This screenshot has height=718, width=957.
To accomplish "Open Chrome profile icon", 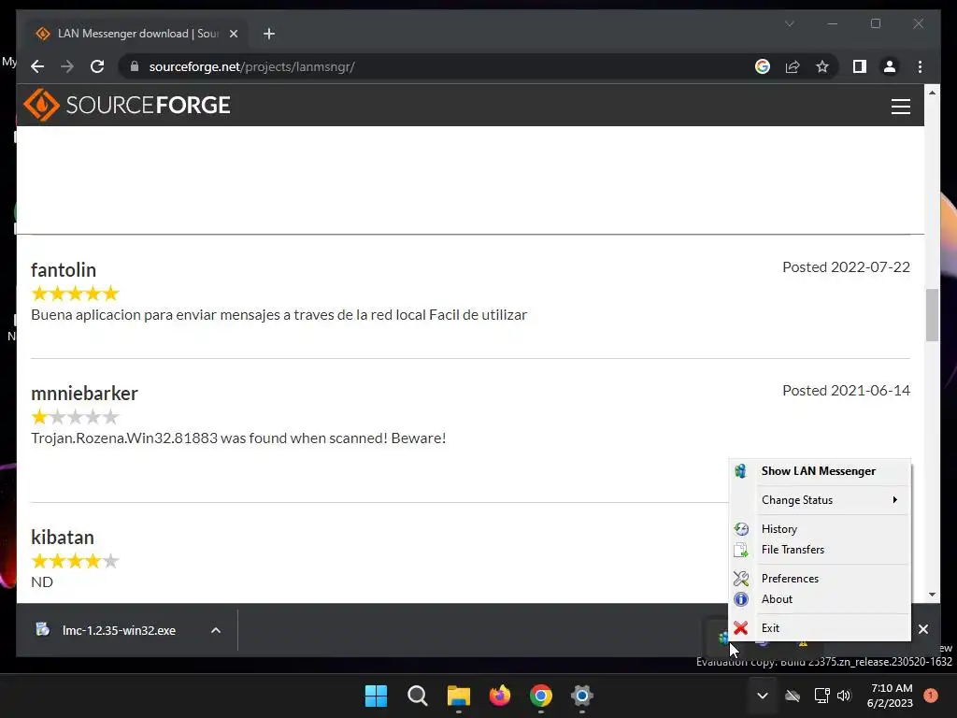I will (x=890, y=66).
